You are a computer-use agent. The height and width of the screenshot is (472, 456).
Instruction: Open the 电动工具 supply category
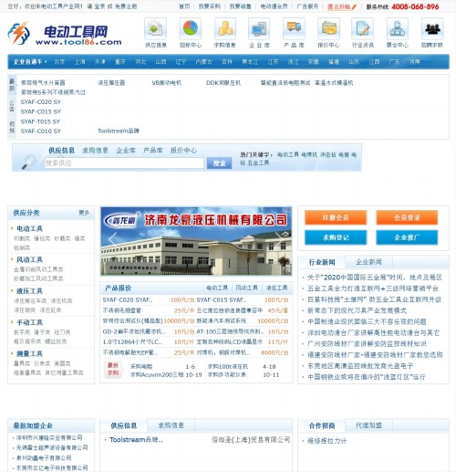29,228
